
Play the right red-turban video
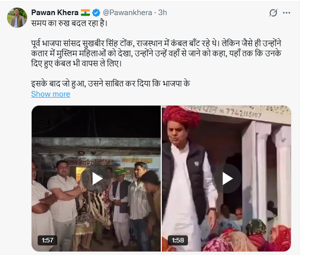click(227, 179)
